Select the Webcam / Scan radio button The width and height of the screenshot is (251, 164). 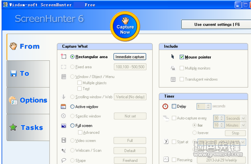[x=72, y=150]
